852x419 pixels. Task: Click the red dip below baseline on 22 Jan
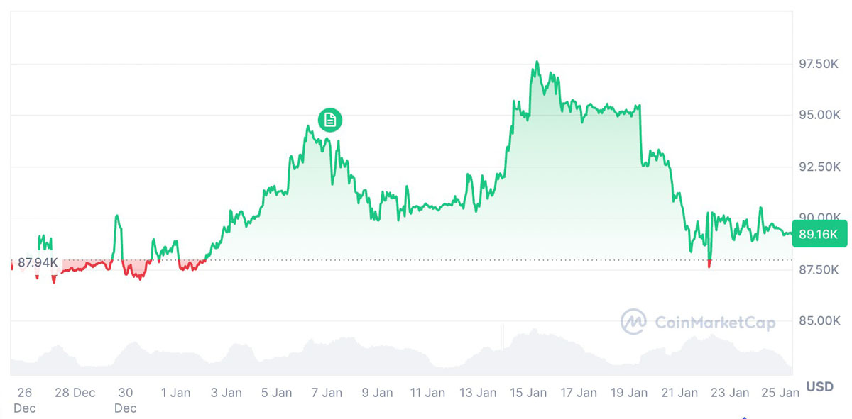[x=709, y=264]
